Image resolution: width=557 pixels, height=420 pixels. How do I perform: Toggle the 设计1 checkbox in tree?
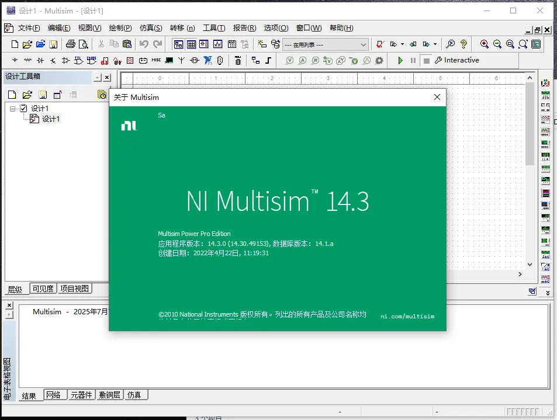tap(23, 108)
